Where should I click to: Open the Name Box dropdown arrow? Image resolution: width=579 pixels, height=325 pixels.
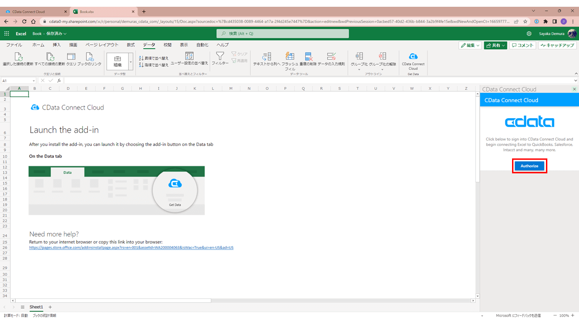click(x=33, y=81)
